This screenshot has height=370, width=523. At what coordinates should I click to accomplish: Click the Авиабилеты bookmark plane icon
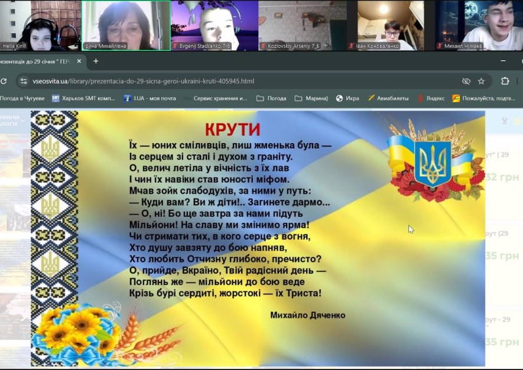tap(371, 98)
